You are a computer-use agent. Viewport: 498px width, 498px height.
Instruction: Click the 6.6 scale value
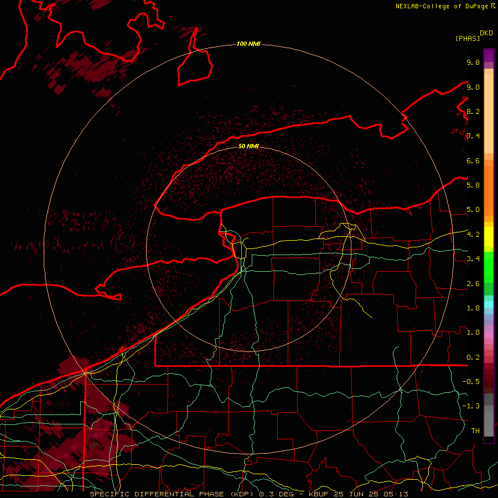tap(473, 160)
